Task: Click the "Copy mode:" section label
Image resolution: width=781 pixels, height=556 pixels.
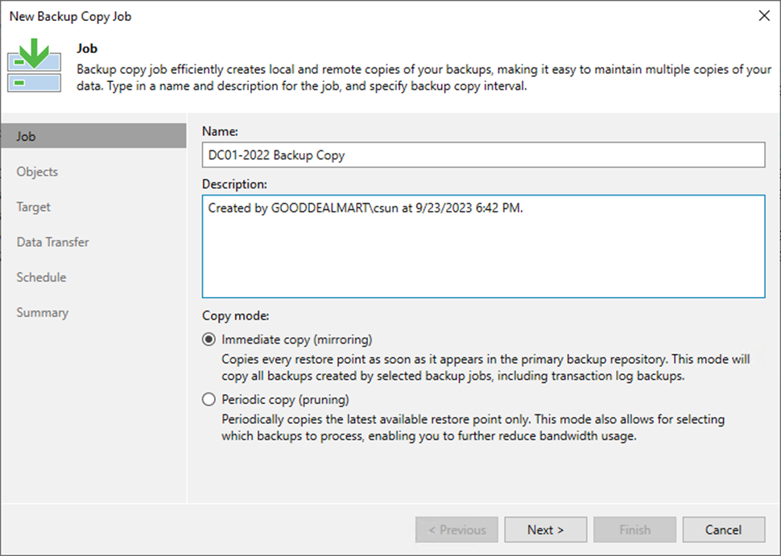Action: 236,316
